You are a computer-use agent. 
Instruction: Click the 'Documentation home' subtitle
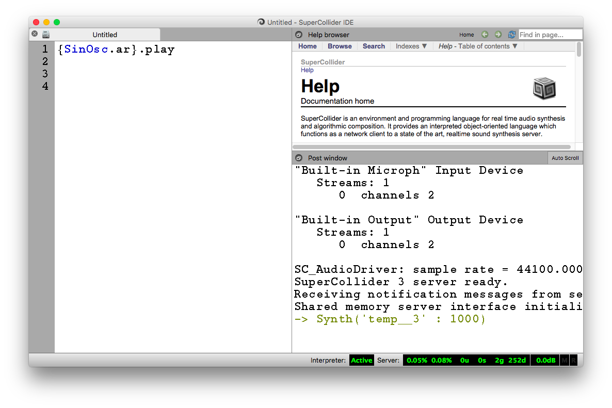(x=337, y=101)
